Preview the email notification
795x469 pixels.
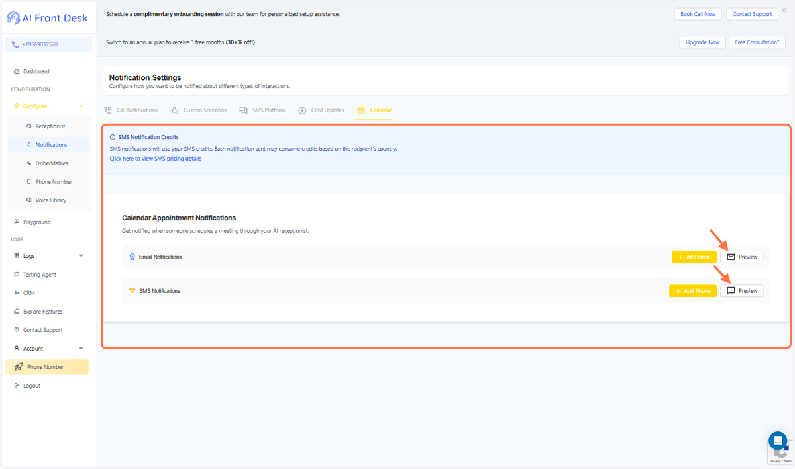(742, 257)
